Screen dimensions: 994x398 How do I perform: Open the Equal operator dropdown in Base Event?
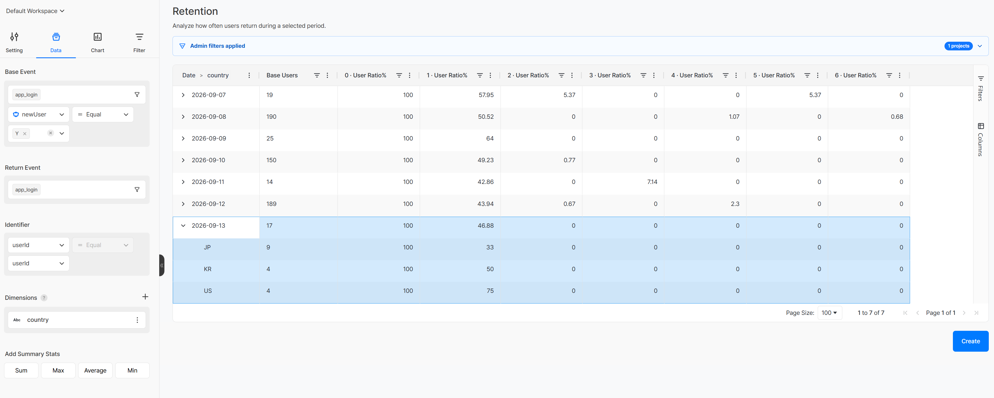point(103,114)
